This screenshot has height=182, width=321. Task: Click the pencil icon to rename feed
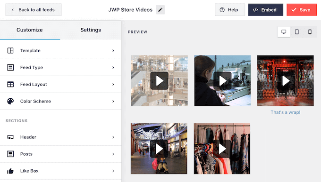pos(160,10)
